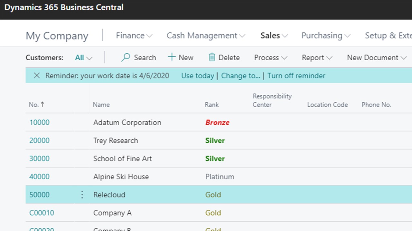
Task: Click the plus icon for New
Action: tap(172, 57)
